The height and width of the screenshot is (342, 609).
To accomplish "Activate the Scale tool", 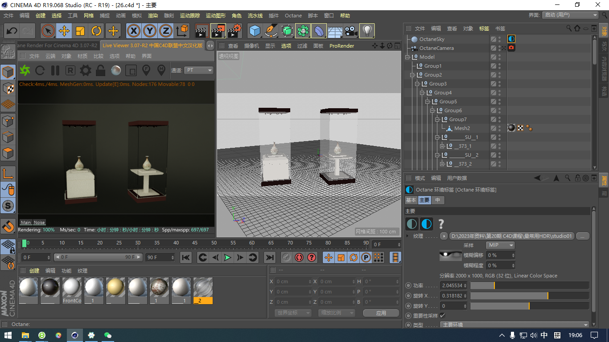I will coord(80,31).
